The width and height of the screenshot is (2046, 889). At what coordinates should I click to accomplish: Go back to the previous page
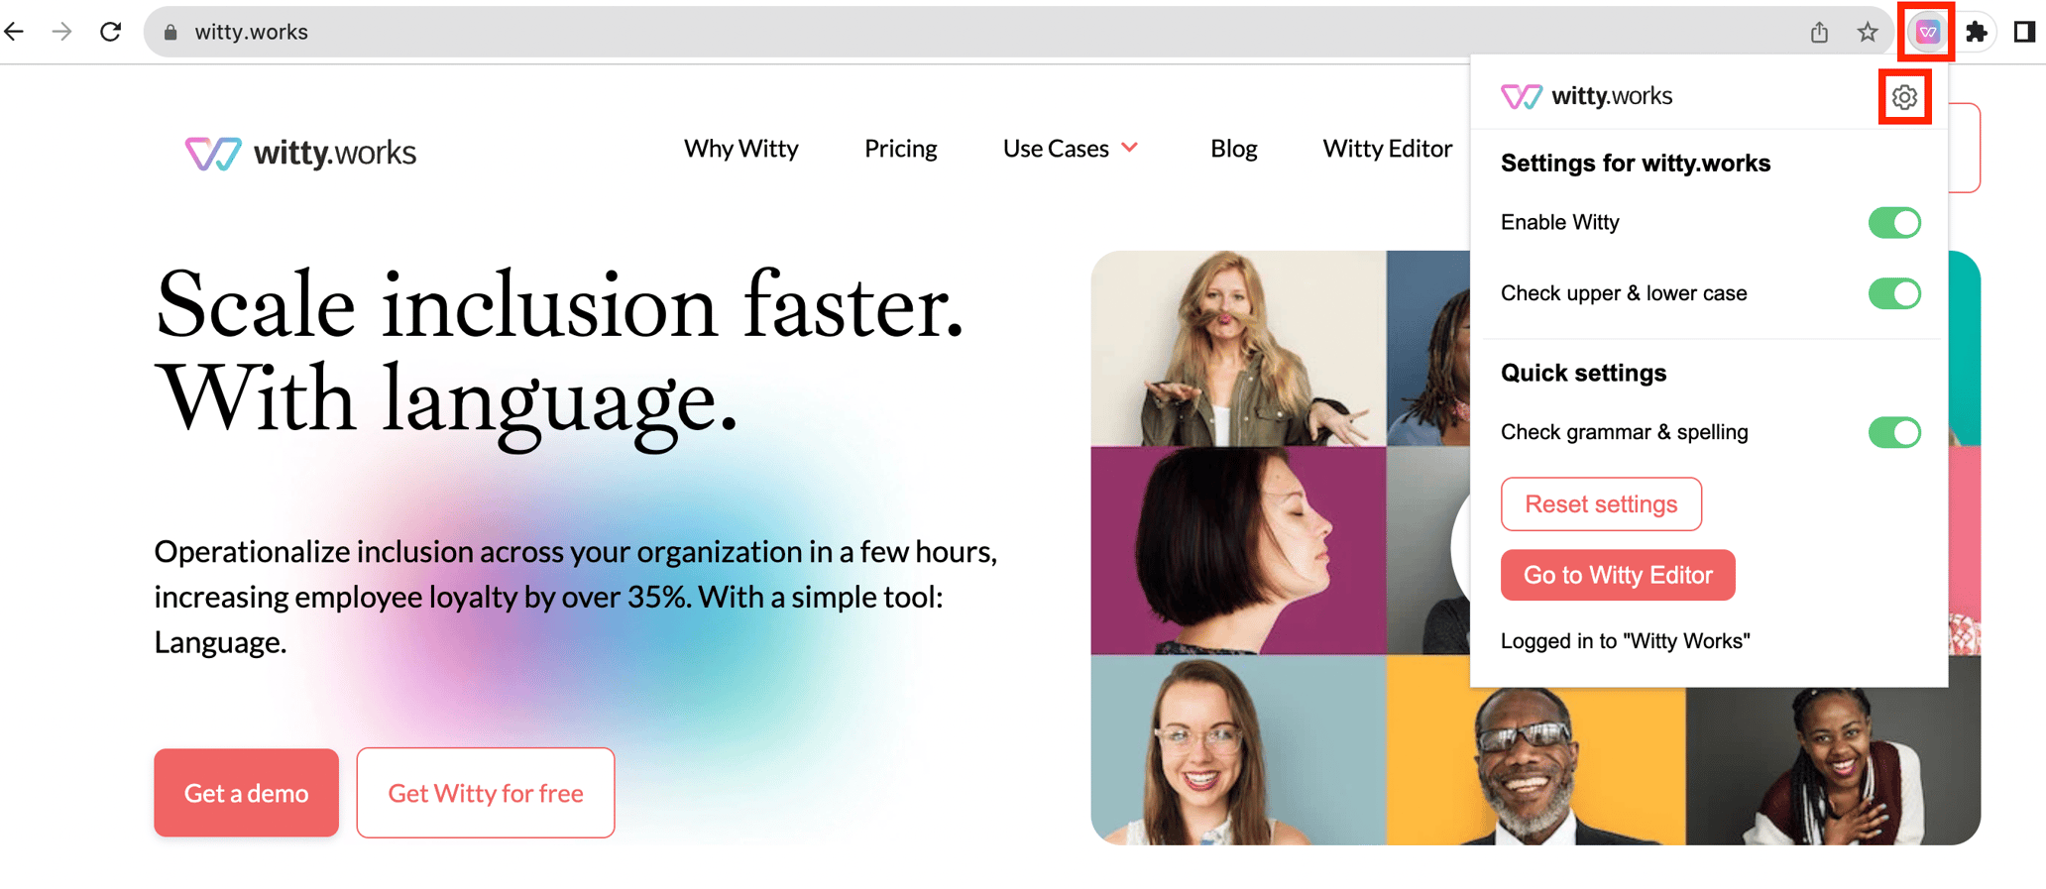pyautogui.click(x=15, y=32)
